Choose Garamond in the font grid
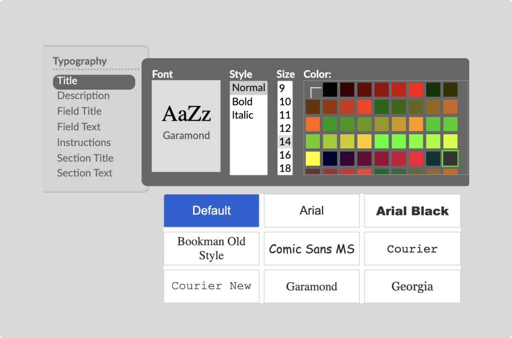The width and height of the screenshot is (512, 338). (x=311, y=286)
